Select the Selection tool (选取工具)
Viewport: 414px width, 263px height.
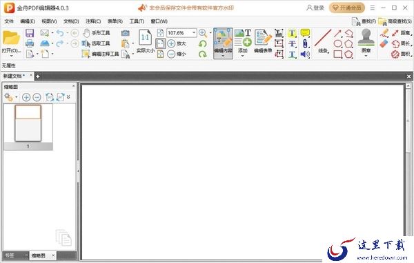tap(96, 43)
